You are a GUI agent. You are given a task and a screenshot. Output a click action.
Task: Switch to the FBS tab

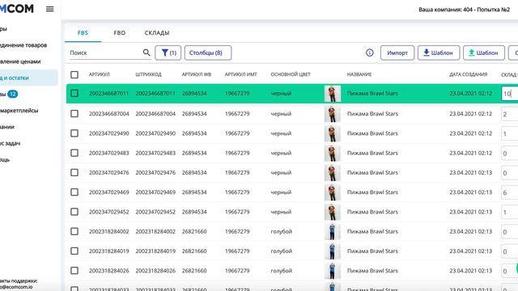click(83, 32)
